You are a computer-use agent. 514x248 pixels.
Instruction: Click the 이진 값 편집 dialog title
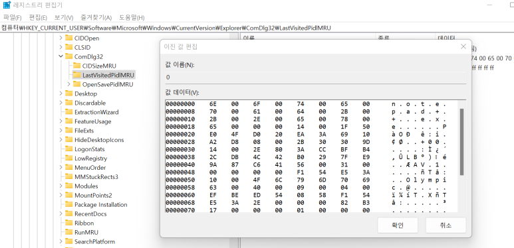point(181,46)
